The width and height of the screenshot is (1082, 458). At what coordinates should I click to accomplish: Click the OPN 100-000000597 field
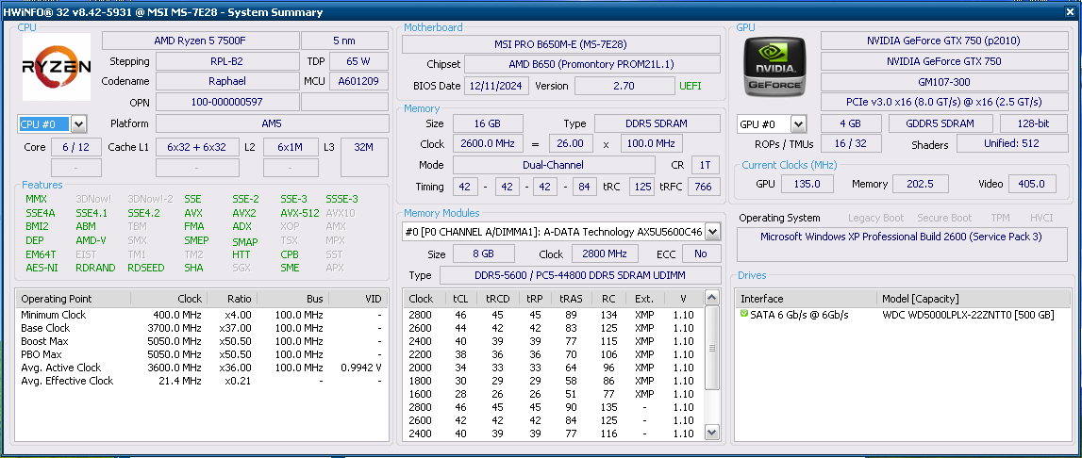[x=227, y=102]
